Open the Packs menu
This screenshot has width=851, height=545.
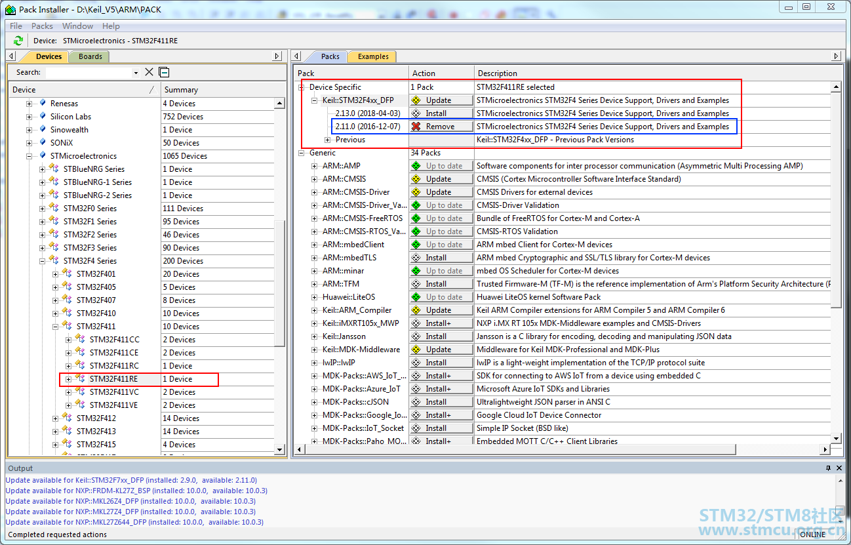tap(42, 26)
